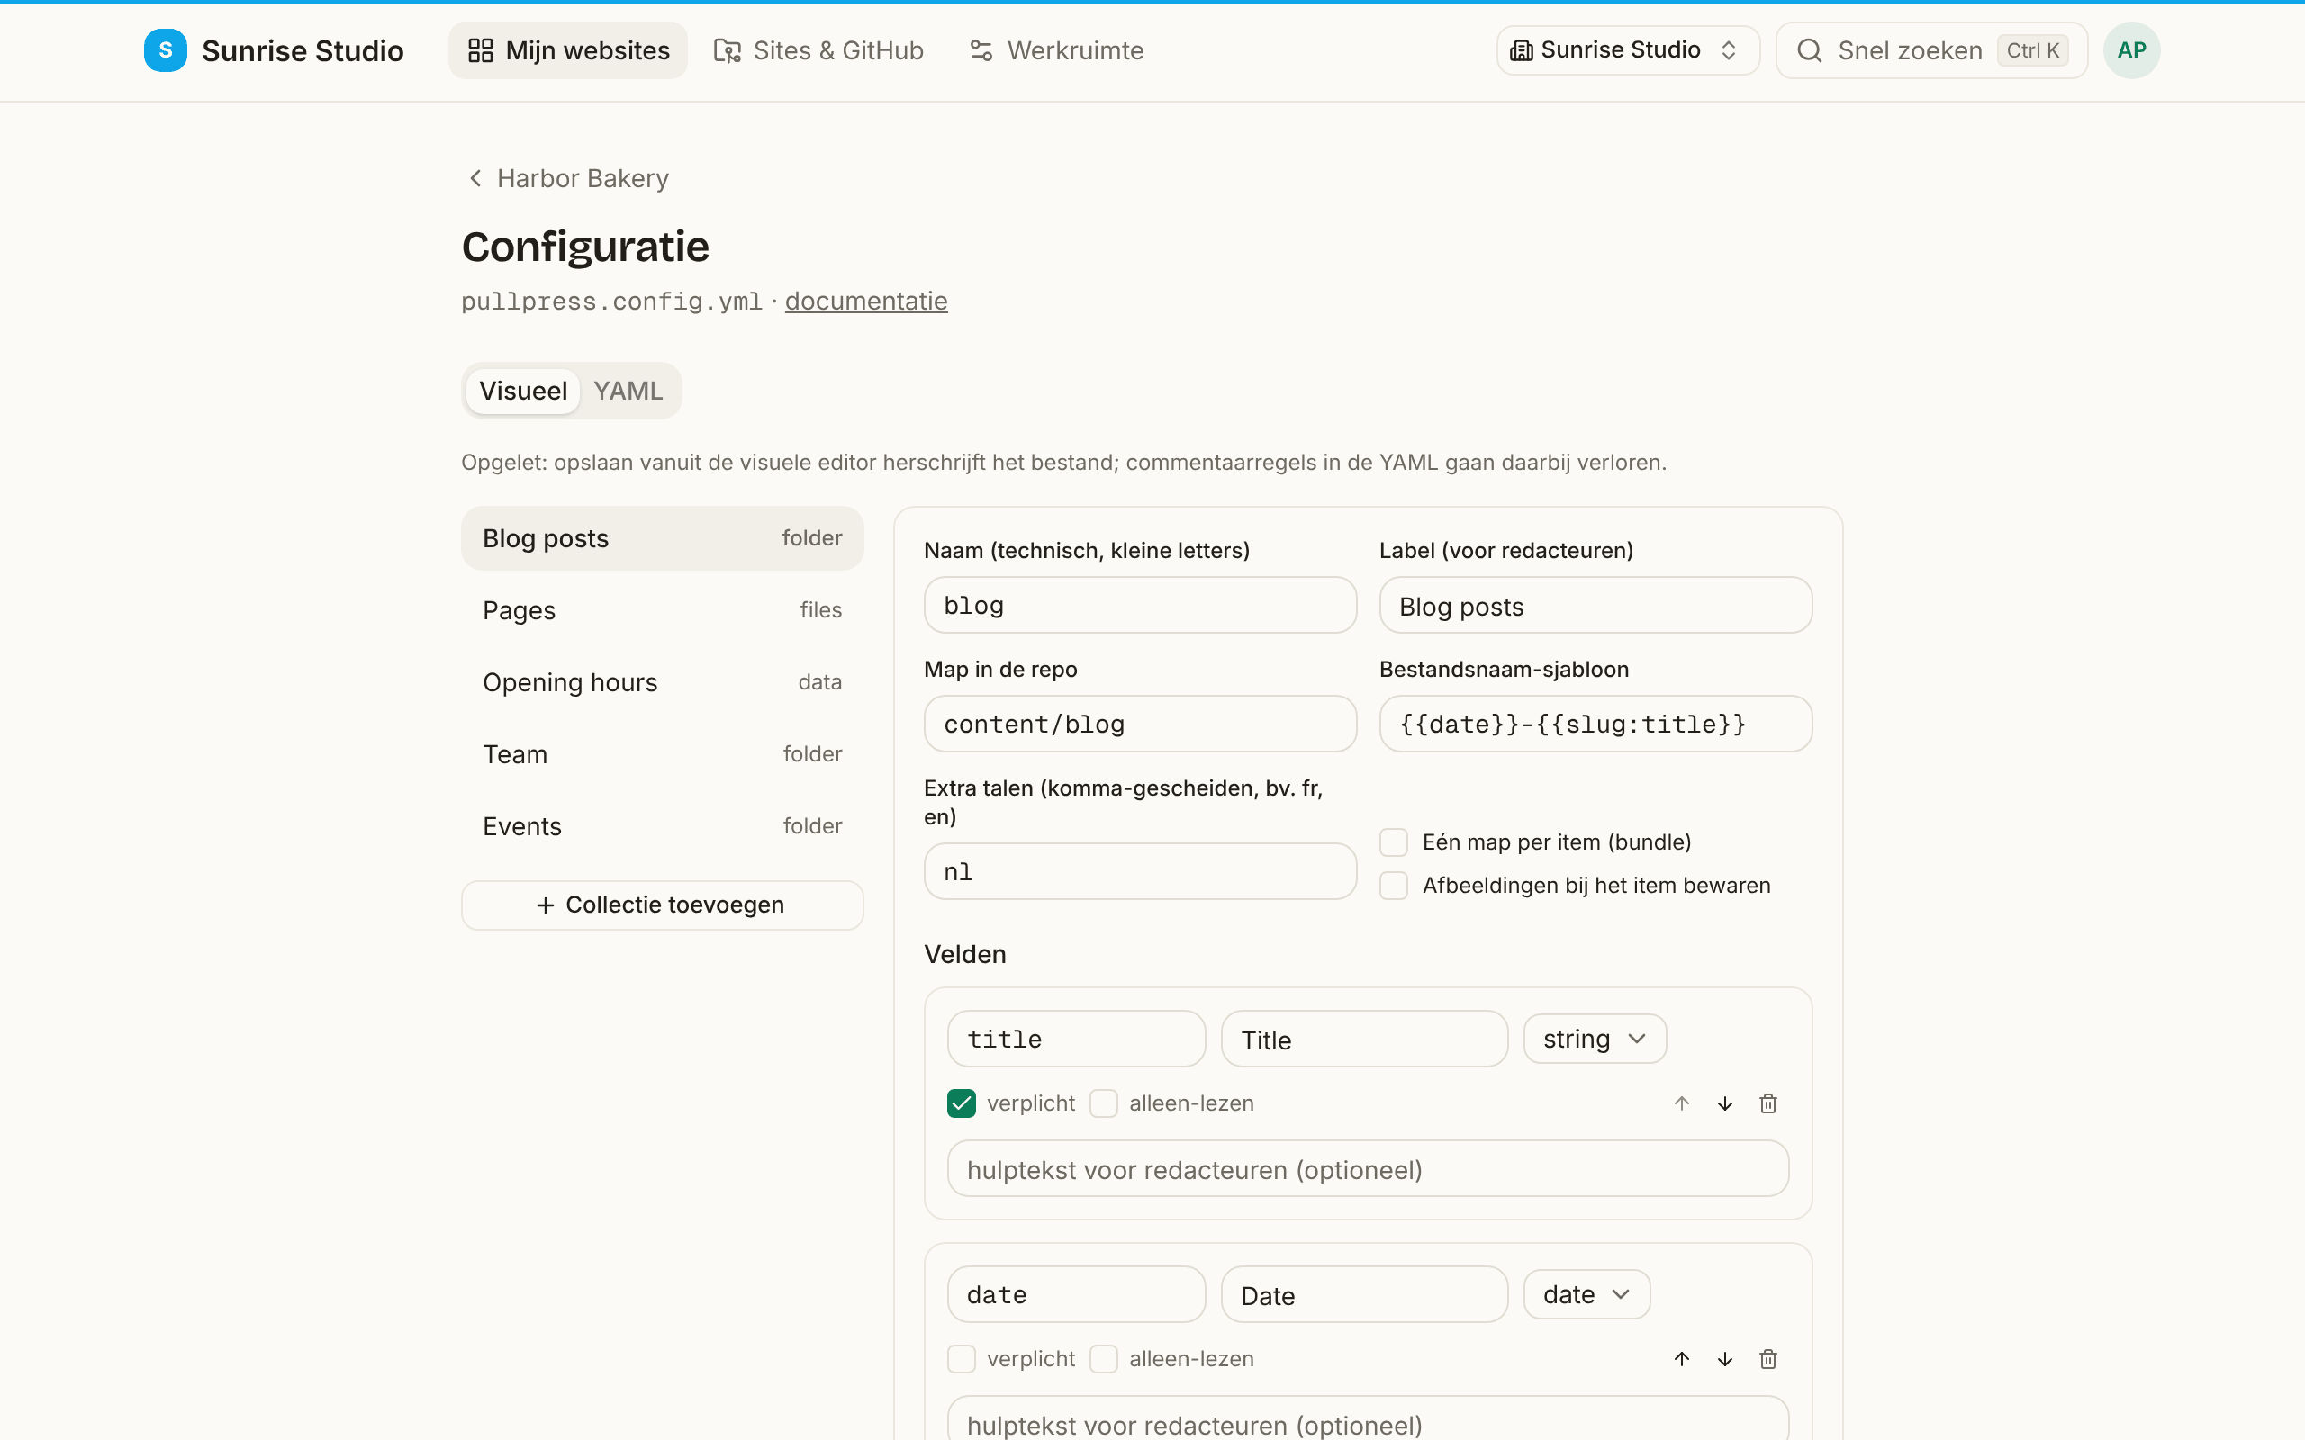
Task: Click Collectie toevoegen button
Action: click(662, 904)
